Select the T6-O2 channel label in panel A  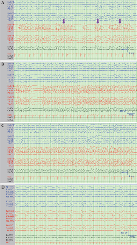[x=10, y=42]
